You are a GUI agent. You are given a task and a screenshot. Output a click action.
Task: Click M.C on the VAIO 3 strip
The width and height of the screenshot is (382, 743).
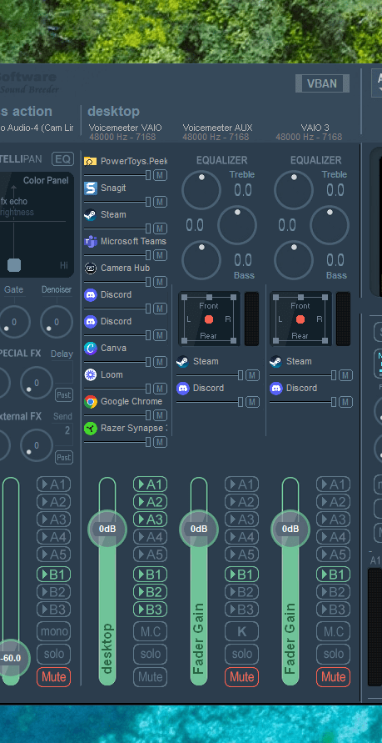click(333, 631)
